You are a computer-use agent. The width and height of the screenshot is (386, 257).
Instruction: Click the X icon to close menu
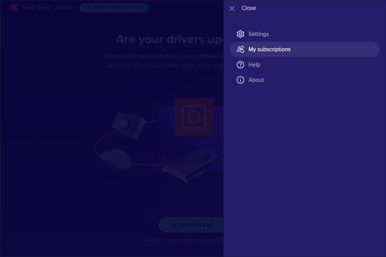point(232,8)
